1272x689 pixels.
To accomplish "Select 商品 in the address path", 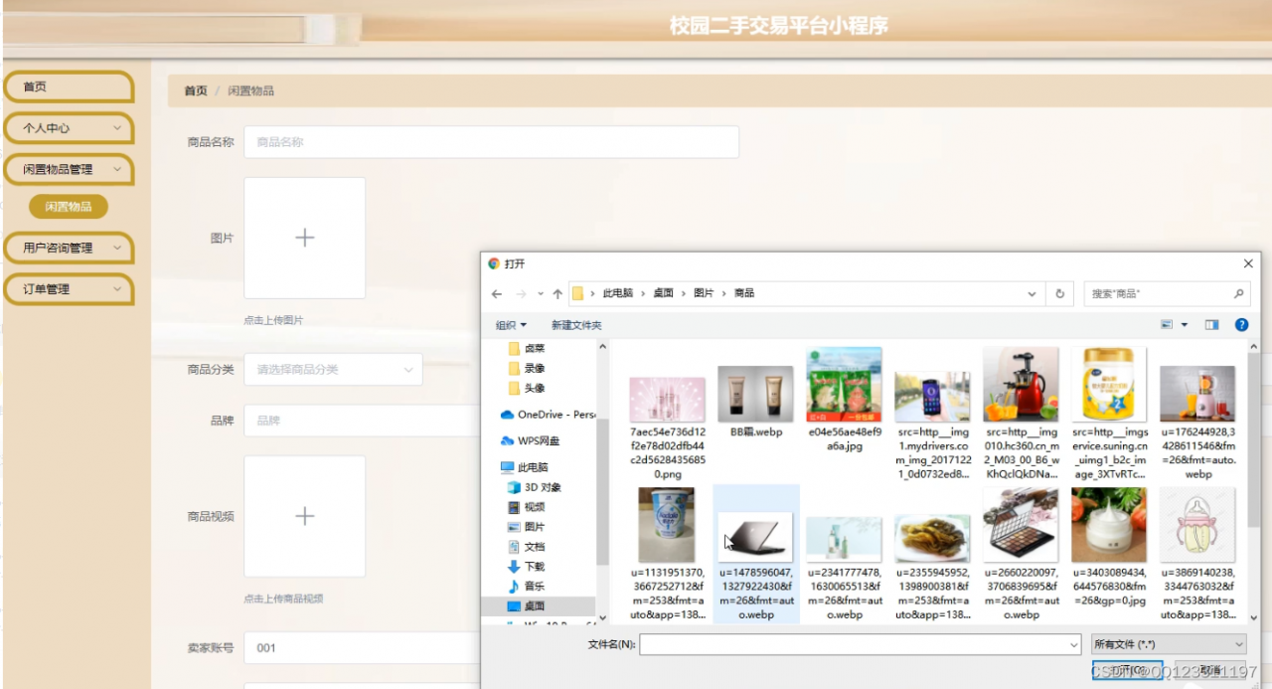I will [x=744, y=293].
